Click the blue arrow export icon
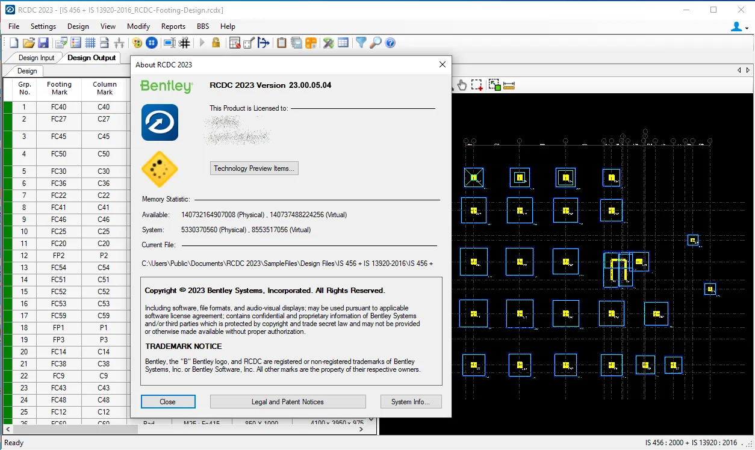The height and width of the screenshot is (450, 755). coord(263,43)
